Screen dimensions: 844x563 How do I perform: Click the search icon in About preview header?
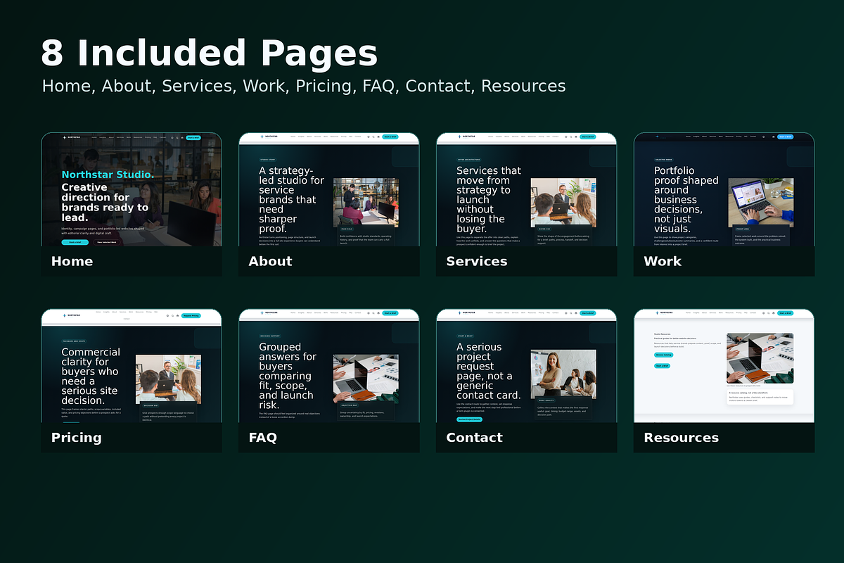(373, 137)
